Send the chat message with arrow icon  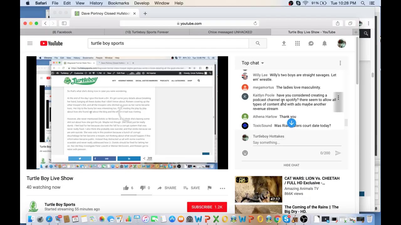338,153
